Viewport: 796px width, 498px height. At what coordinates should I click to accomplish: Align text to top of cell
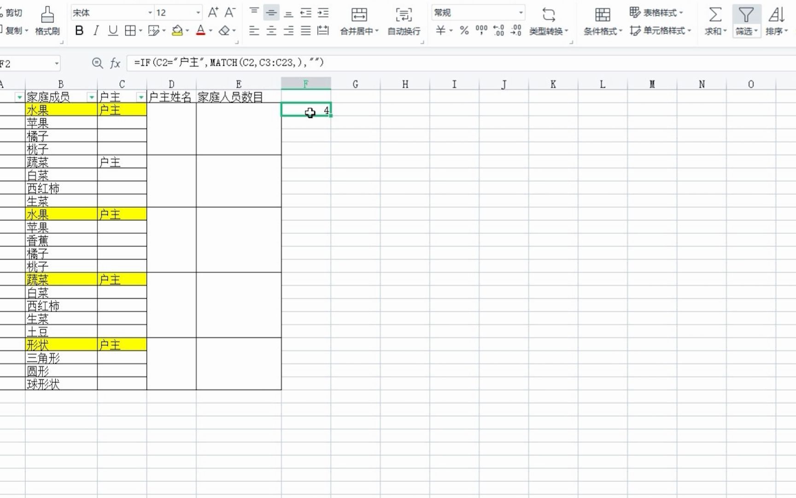tap(254, 12)
